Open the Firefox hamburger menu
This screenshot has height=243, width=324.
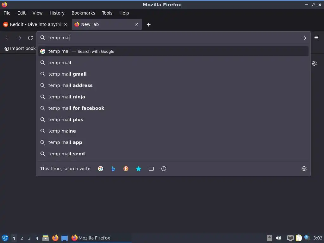click(316, 38)
